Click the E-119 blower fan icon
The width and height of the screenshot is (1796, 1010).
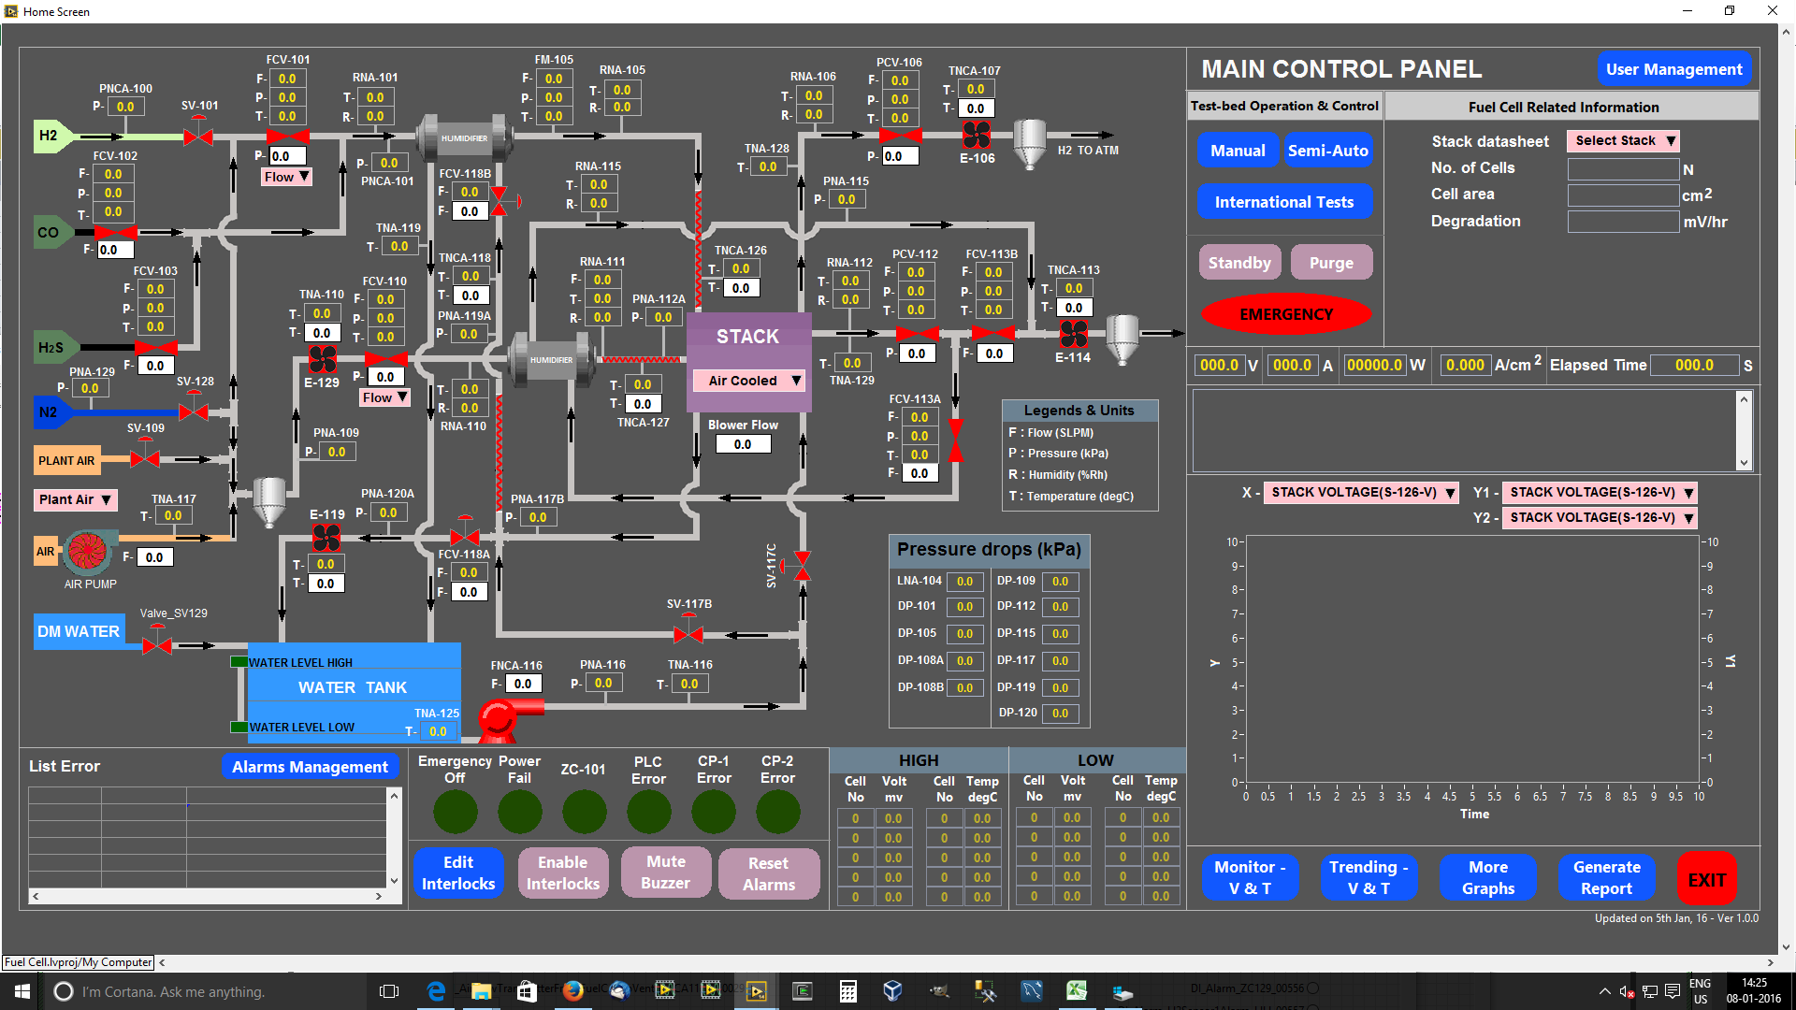point(325,539)
